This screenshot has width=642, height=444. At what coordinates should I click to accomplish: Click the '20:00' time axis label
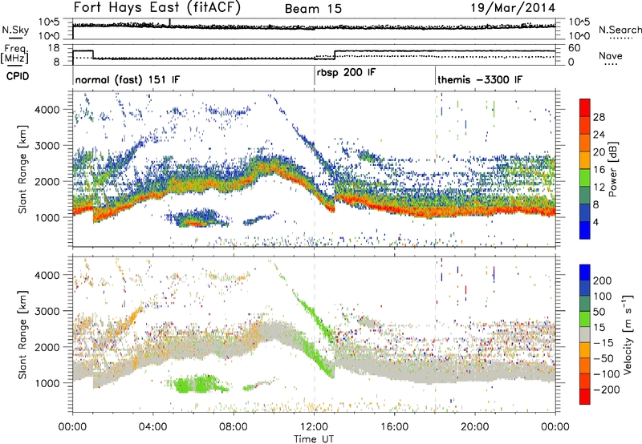point(475,427)
